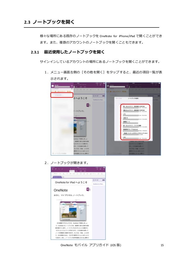Viewport: 186px width, 264px height.
Task: Select 挿入 ribbon tab in bottom screenshot
Action: [77, 171]
